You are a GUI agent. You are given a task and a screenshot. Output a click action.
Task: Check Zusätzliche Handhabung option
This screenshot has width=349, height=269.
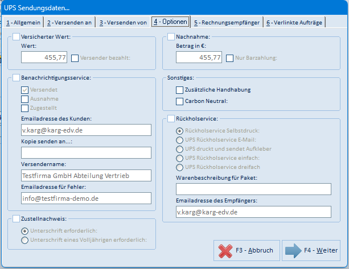179,90
